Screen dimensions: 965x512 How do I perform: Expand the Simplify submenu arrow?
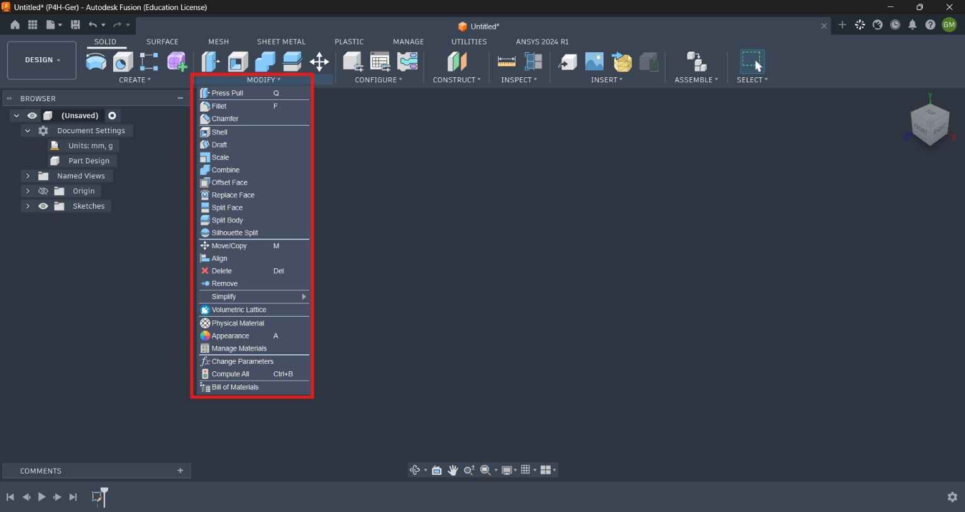pos(304,297)
